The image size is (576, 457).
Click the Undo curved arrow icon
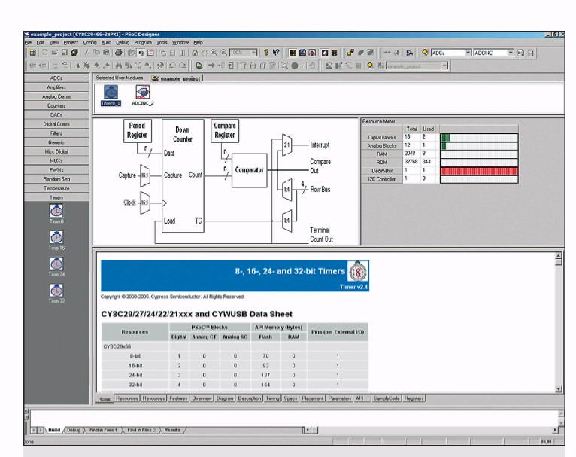click(172, 66)
